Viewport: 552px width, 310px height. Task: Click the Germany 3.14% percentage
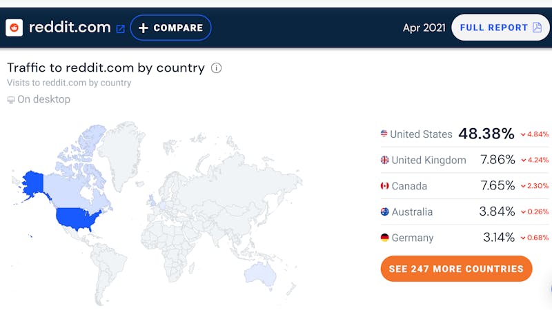(497, 238)
